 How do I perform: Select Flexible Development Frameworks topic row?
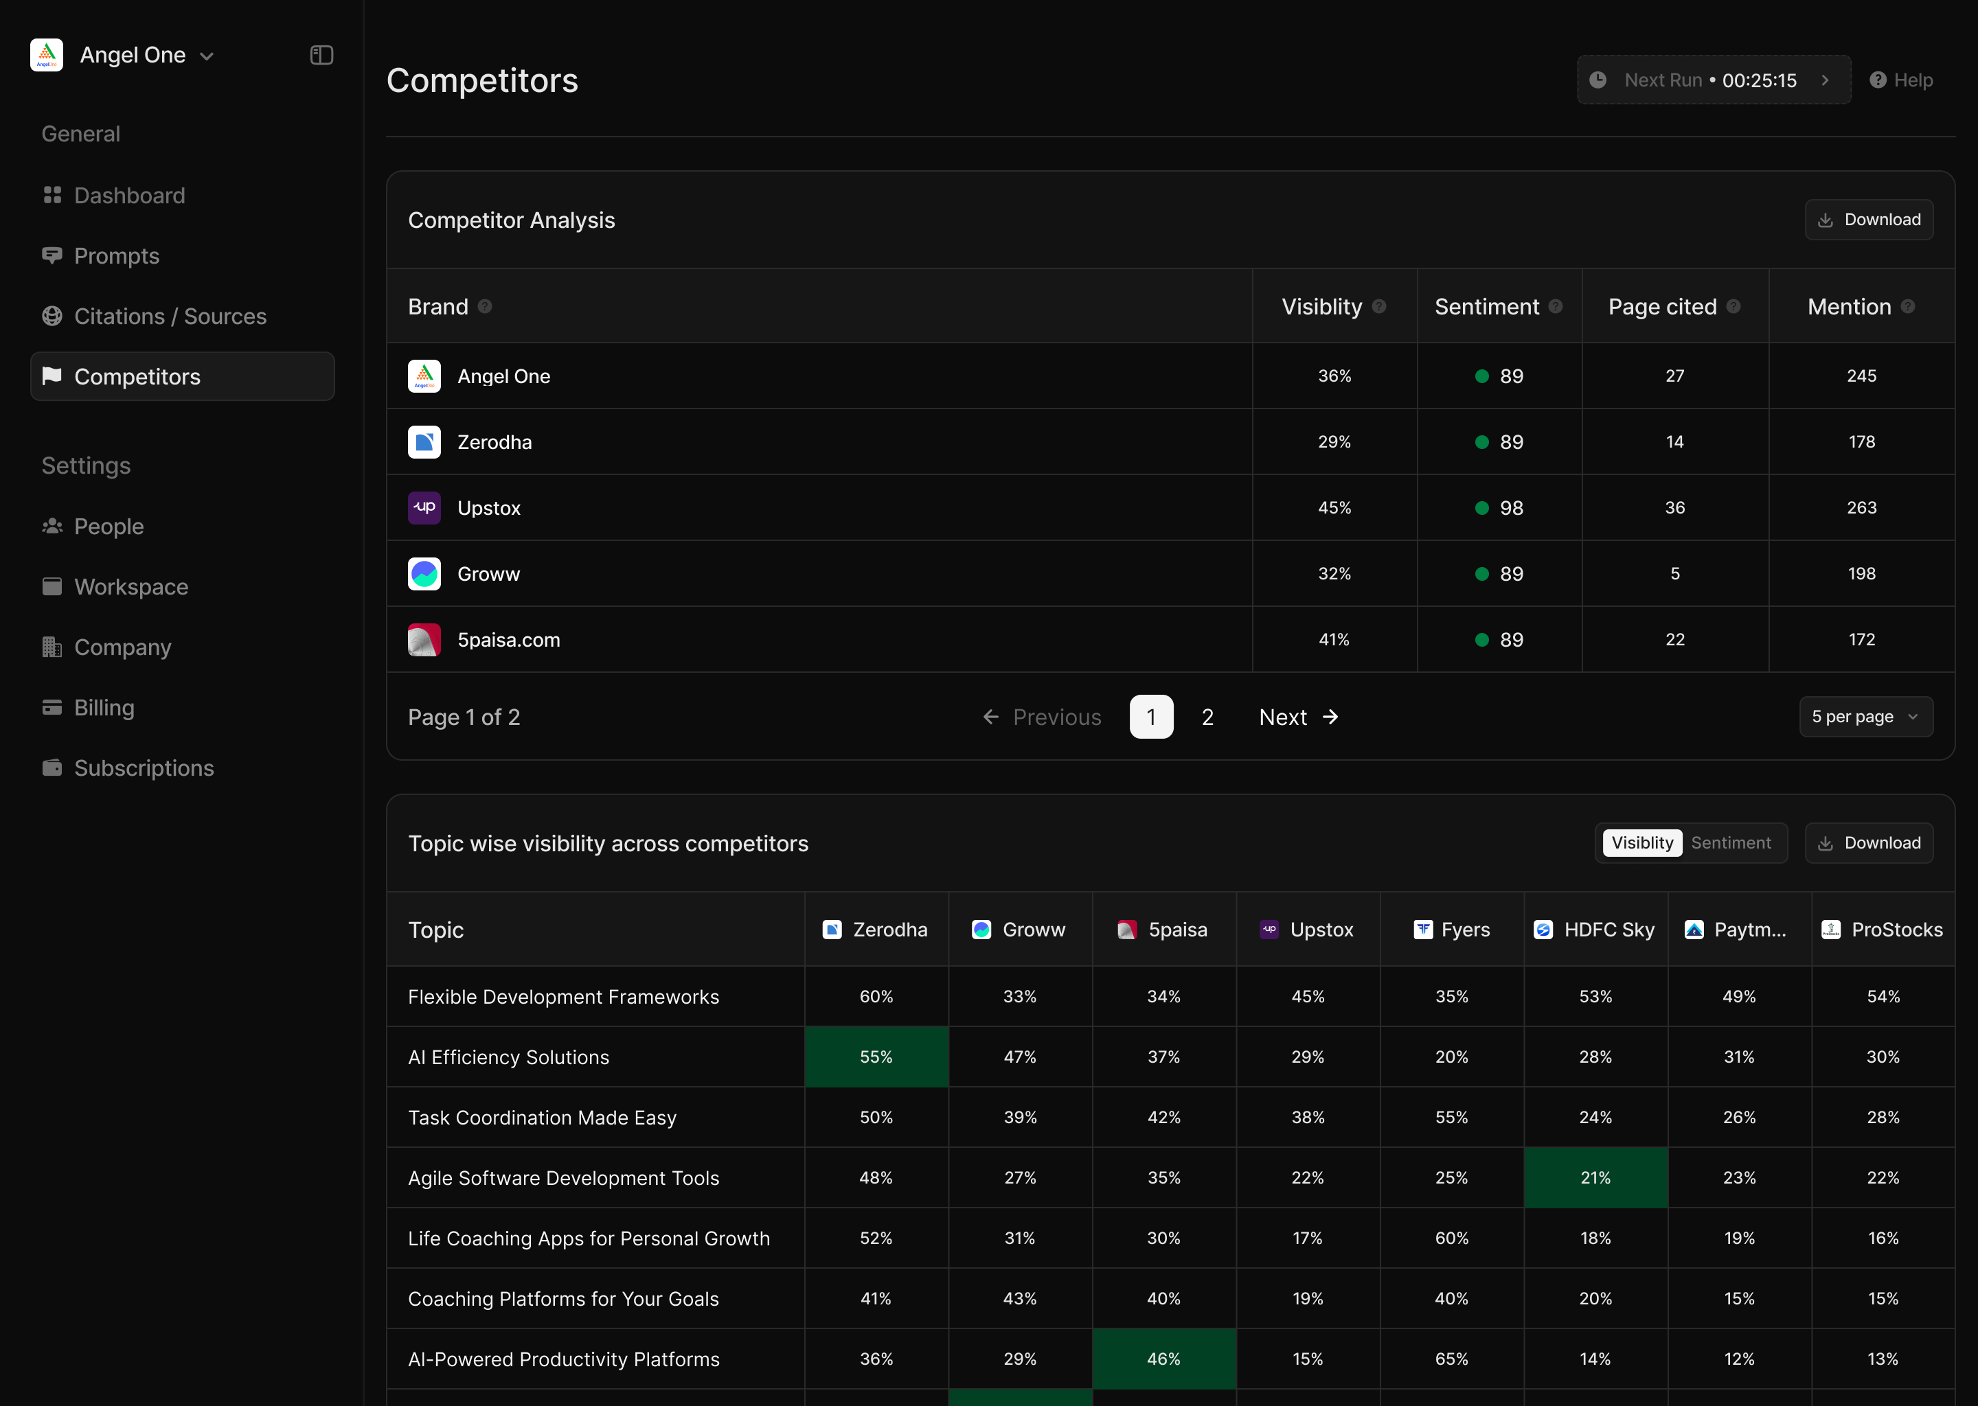tap(1170, 997)
